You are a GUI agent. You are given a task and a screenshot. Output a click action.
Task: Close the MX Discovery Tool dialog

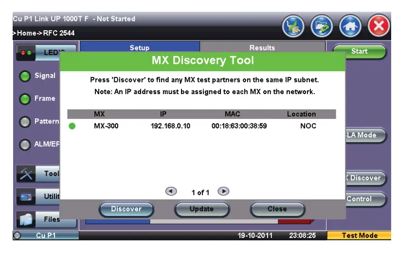point(277,209)
